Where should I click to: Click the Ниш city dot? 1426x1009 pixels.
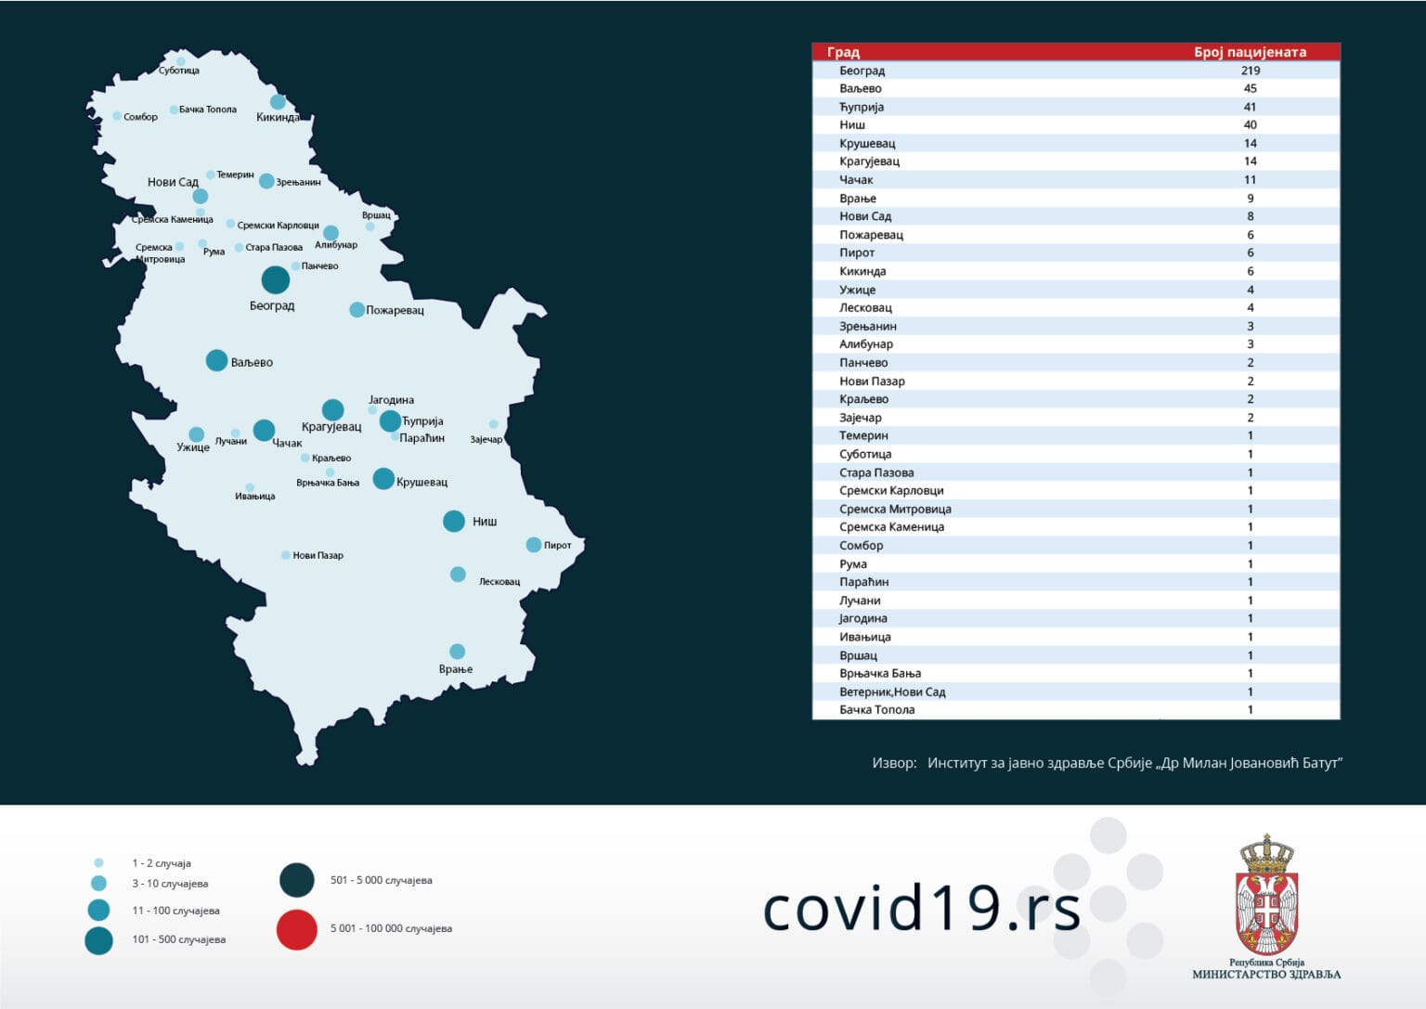[454, 521]
